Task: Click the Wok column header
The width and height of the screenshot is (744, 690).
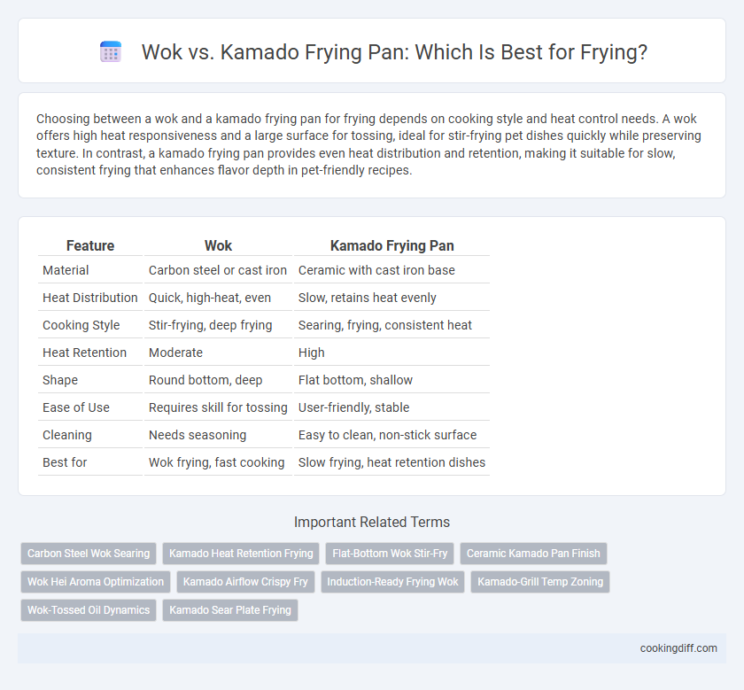Action: 218,246
